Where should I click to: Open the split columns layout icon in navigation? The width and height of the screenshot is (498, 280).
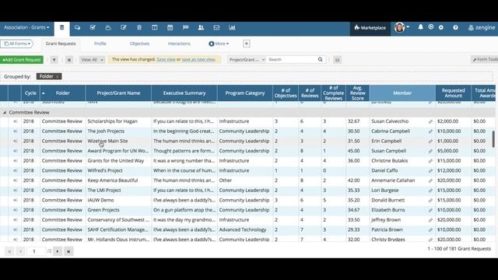click(x=155, y=28)
